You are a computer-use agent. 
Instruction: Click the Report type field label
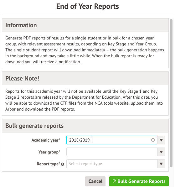(x=48, y=164)
